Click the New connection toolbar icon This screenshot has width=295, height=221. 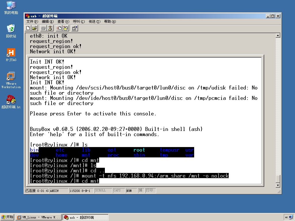point(28,28)
